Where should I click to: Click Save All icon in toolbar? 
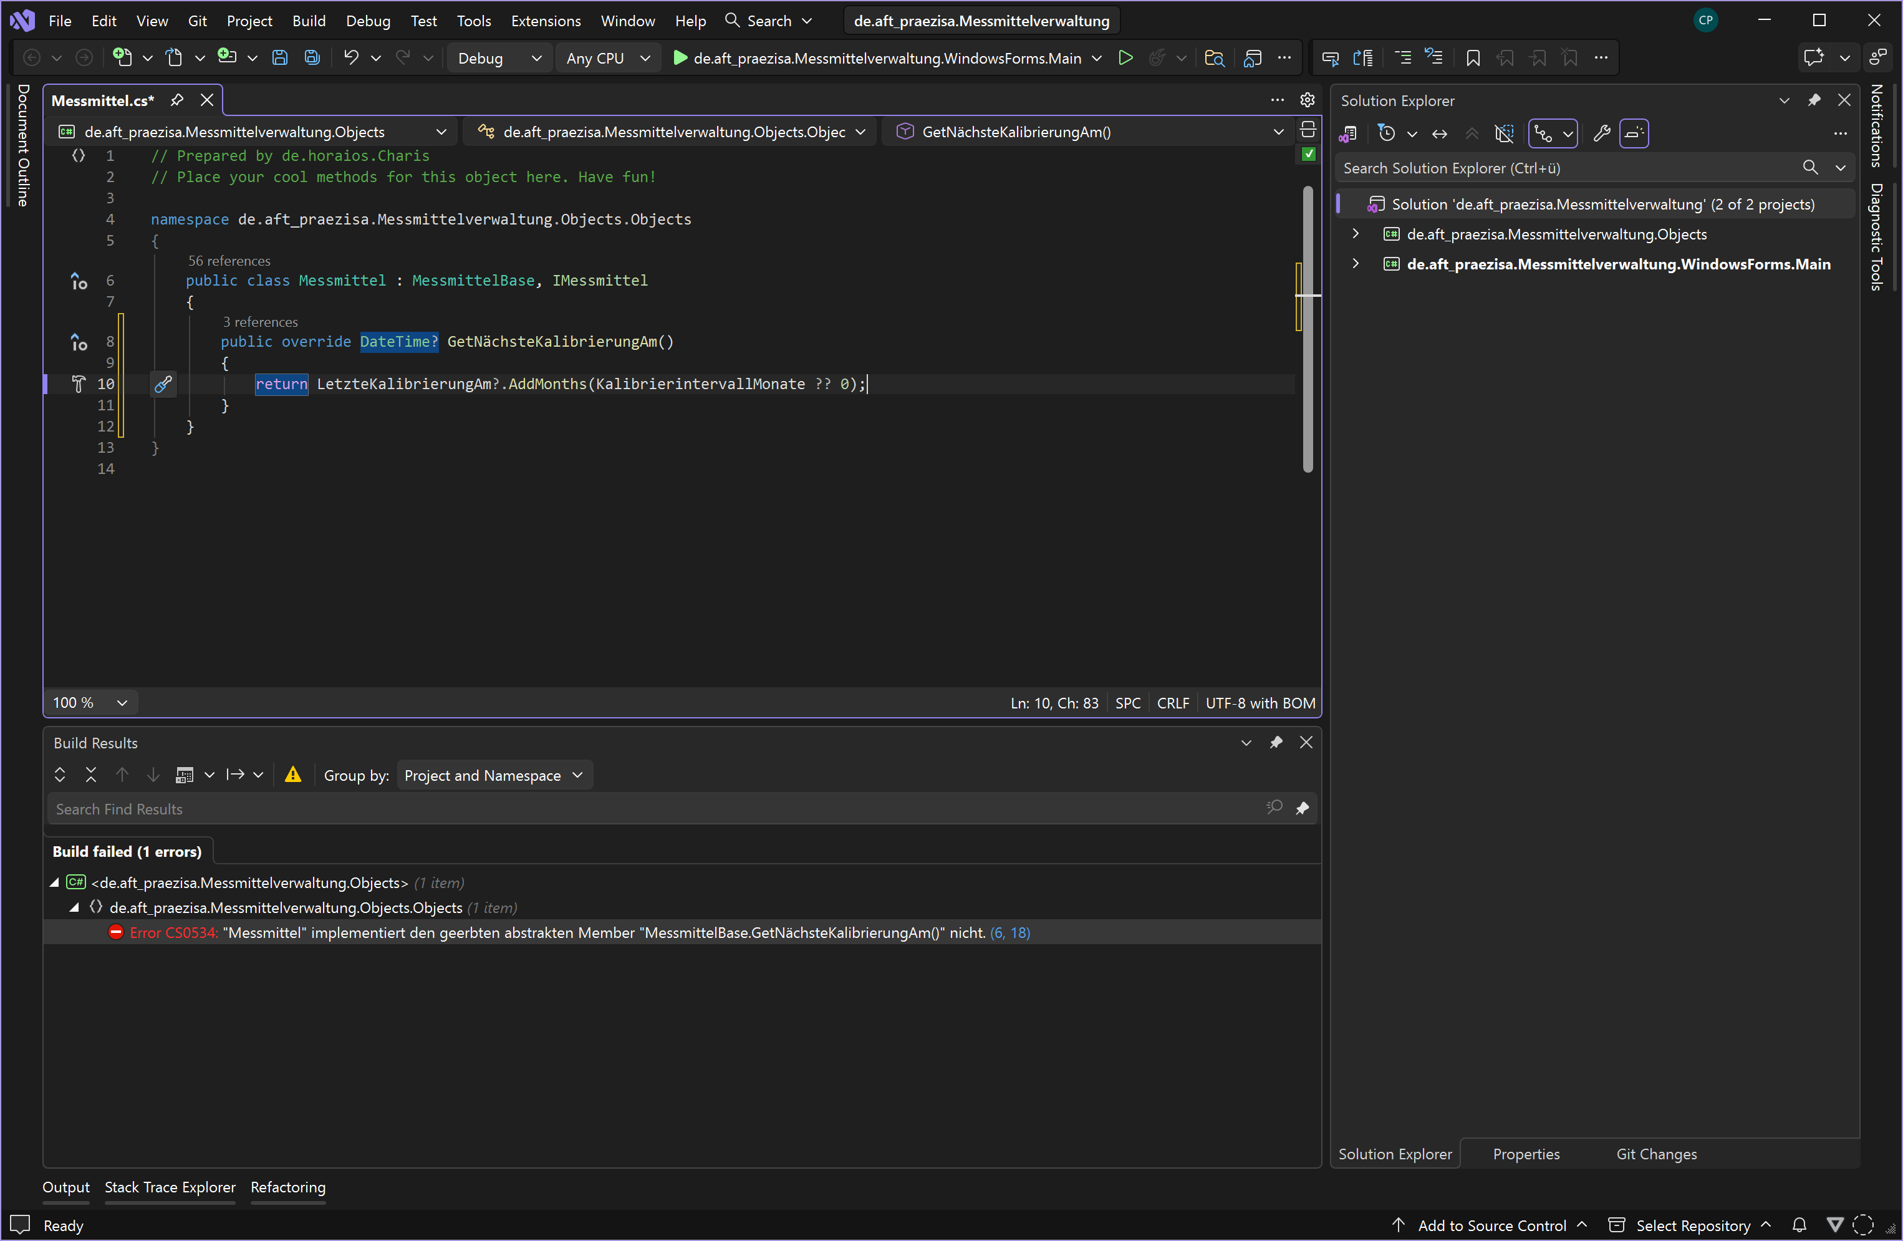tap(312, 57)
